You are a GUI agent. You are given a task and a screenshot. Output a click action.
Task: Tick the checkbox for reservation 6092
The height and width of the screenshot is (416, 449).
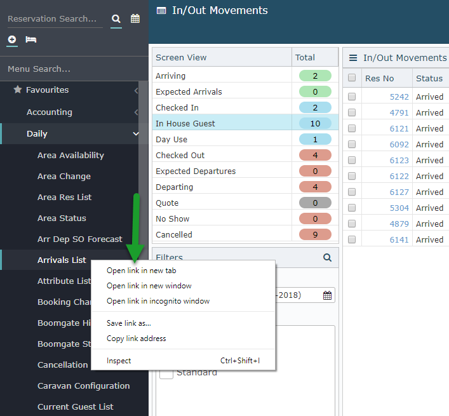pyautogui.click(x=352, y=144)
